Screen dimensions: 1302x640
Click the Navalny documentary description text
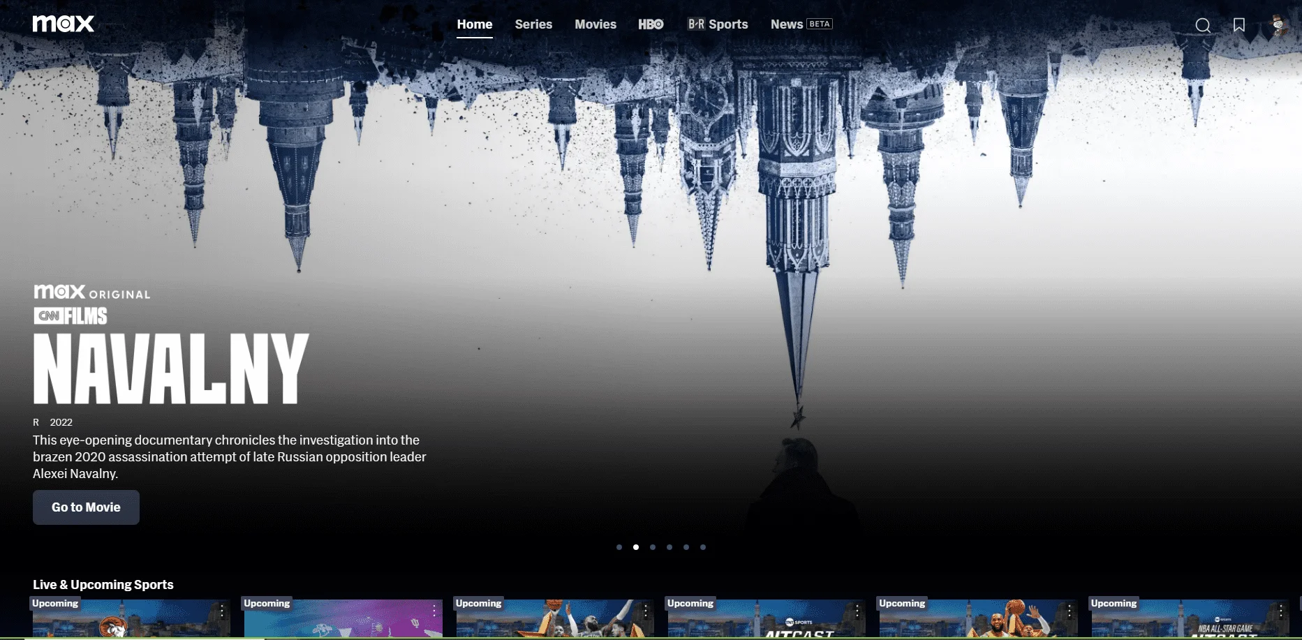pos(230,457)
